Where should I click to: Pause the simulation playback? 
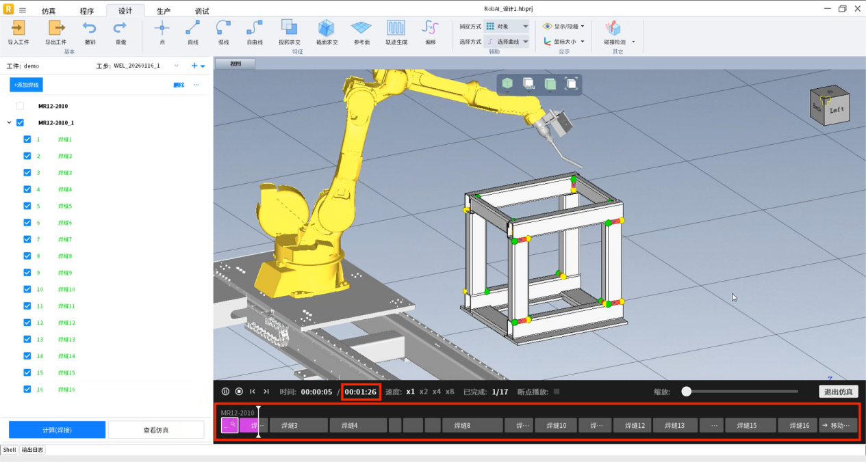pyautogui.click(x=225, y=392)
